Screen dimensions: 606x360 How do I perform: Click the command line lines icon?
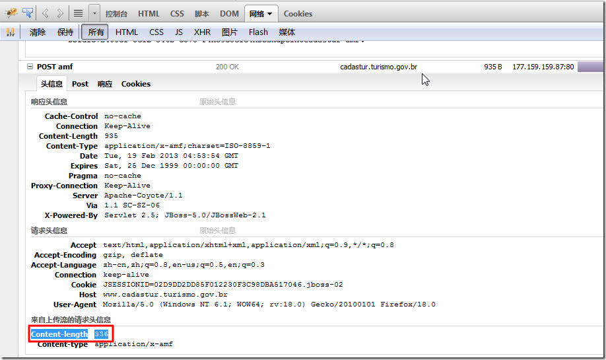(78, 13)
